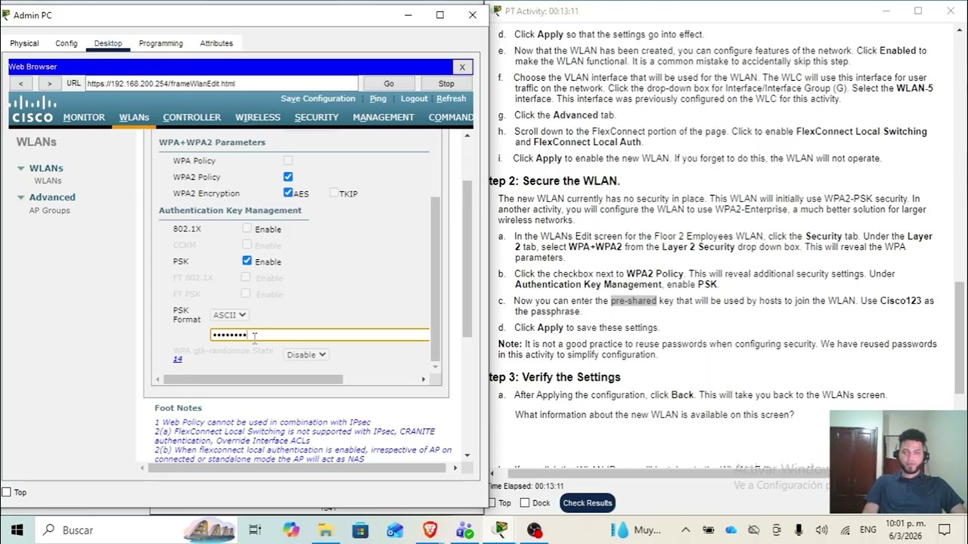The width and height of the screenshot is (968, 544).
Task: Click the microphone tray icon
Action: coord(799,530)
